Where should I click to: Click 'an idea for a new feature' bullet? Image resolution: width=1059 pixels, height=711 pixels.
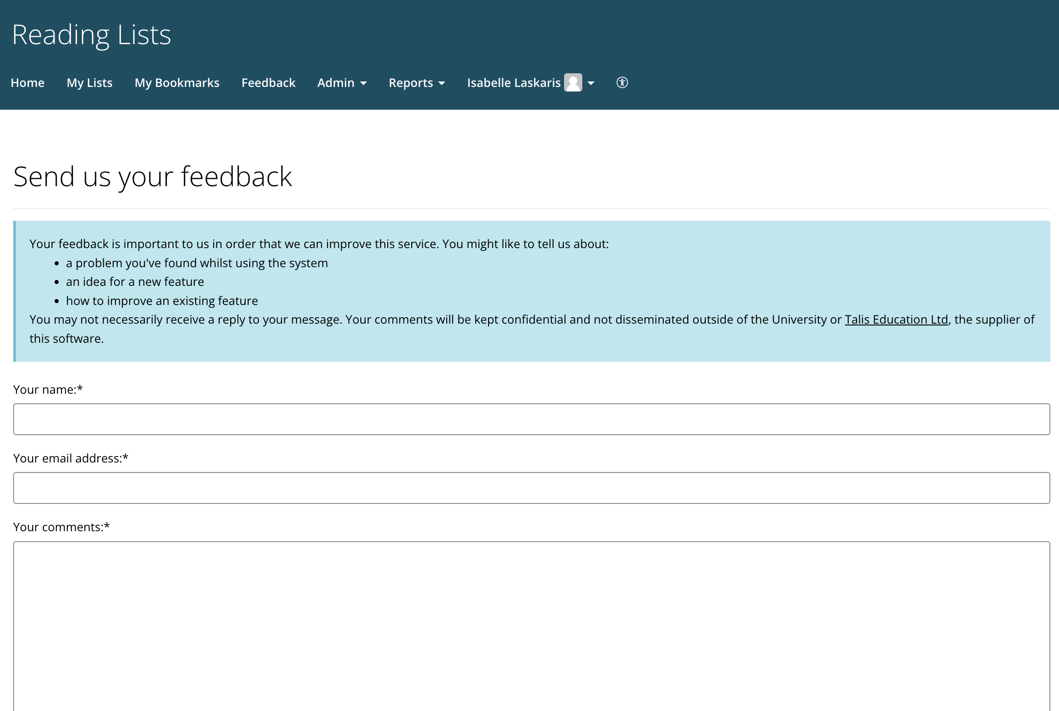click(135, 282)
